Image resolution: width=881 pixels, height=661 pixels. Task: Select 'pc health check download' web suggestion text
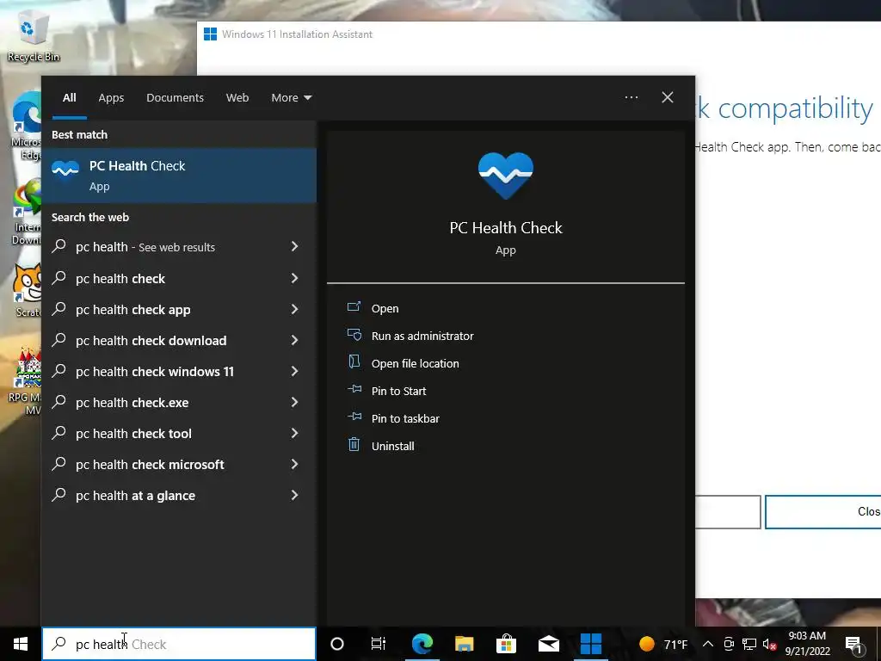coord(151,340)
